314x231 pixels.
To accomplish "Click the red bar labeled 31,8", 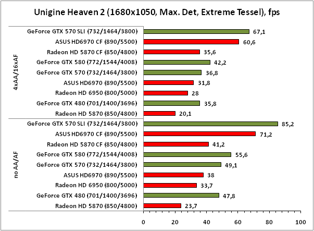I will coord(168,82).
